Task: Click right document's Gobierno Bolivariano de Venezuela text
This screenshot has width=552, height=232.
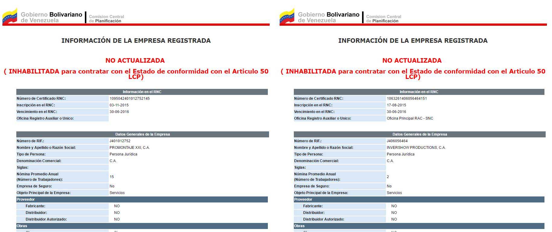Action: [329, 17]
